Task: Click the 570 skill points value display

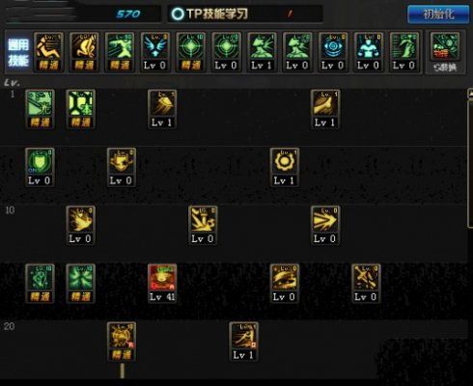Action: point(128,14)
